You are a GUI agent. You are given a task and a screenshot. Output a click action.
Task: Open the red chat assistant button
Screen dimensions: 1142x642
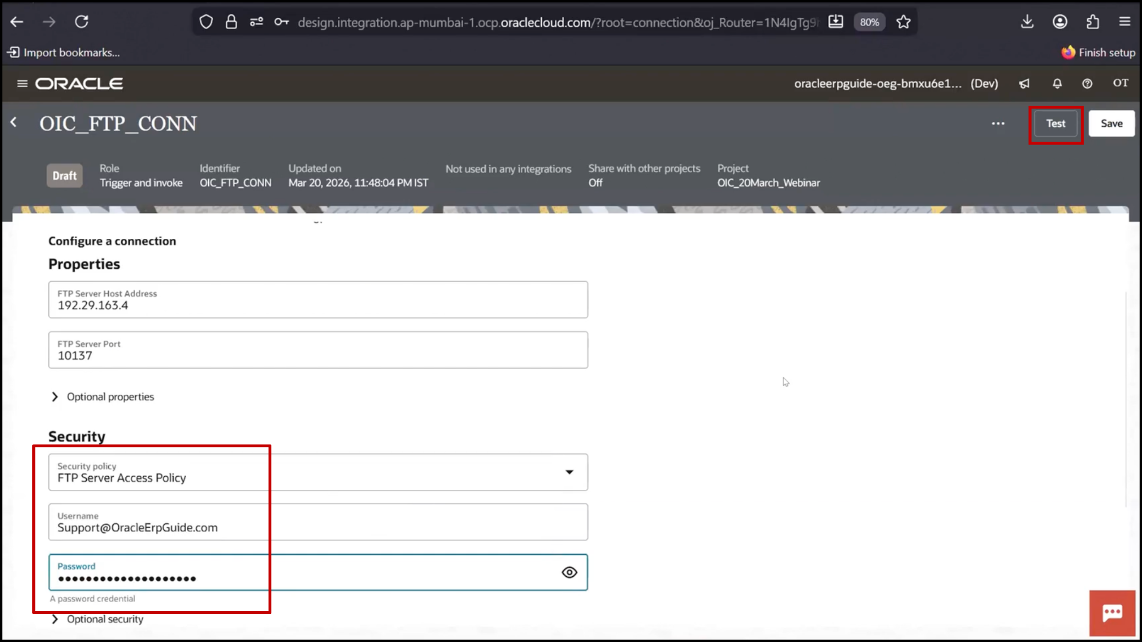1112,613
